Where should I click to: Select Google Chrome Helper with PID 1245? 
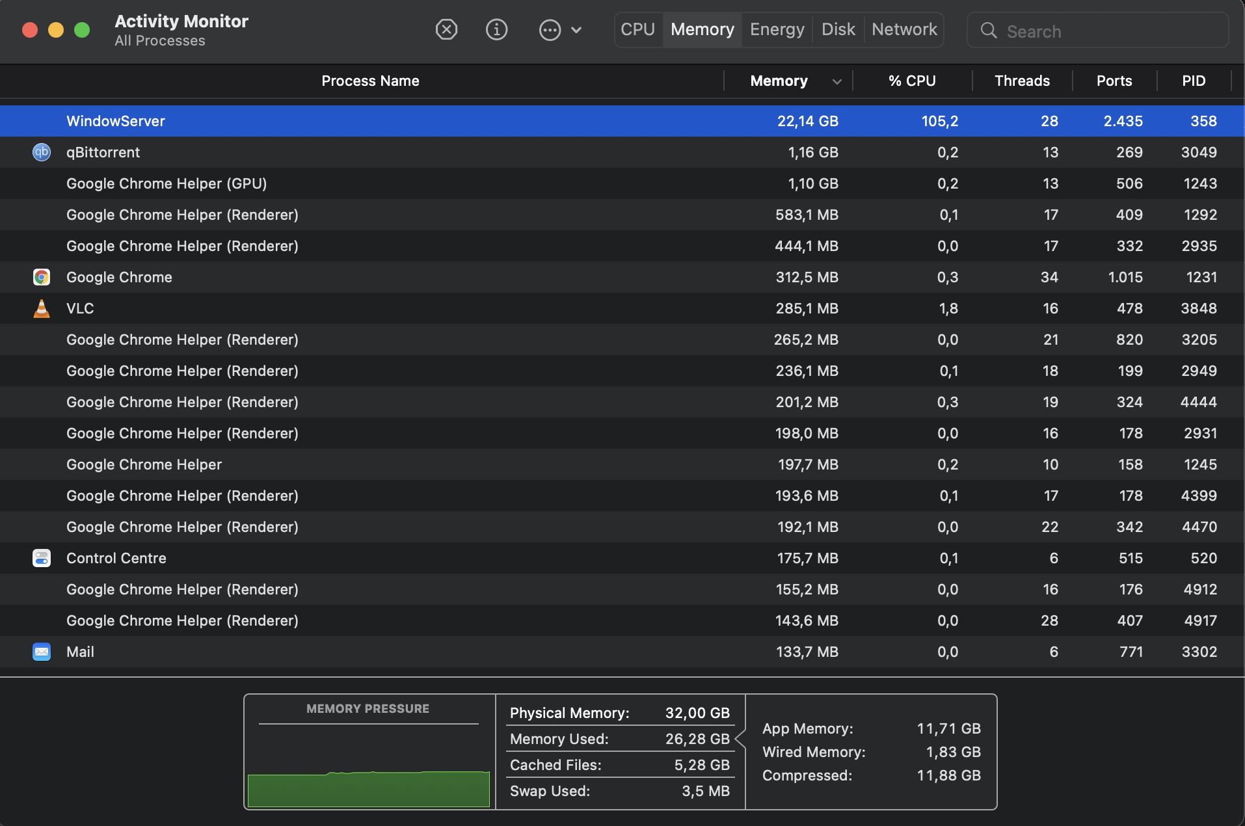[622, 464]
